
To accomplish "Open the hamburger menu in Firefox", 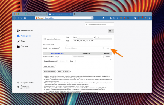I will [x=150, y=18].
